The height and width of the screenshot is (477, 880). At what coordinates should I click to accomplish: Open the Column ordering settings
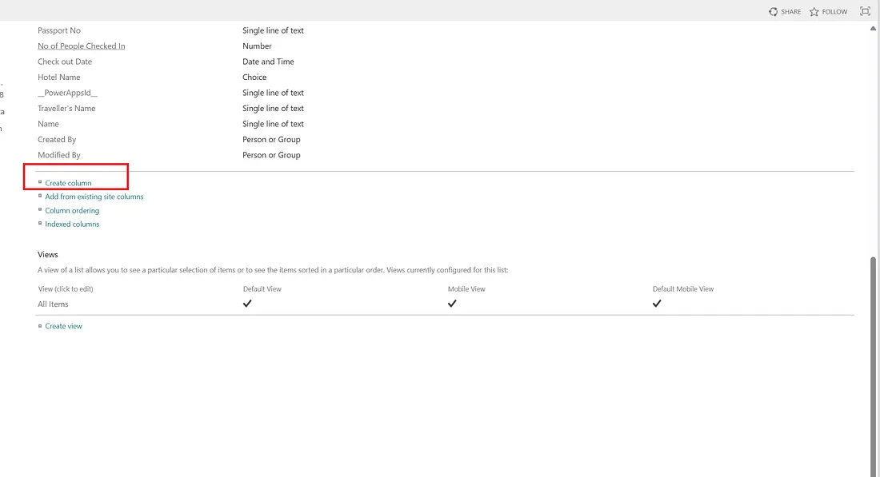click(x=72, y=210)
